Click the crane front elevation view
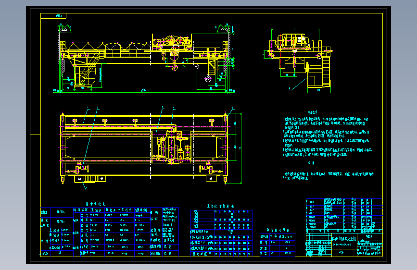The width and height of the screenshot is (417, 270). tap(144, 59)
